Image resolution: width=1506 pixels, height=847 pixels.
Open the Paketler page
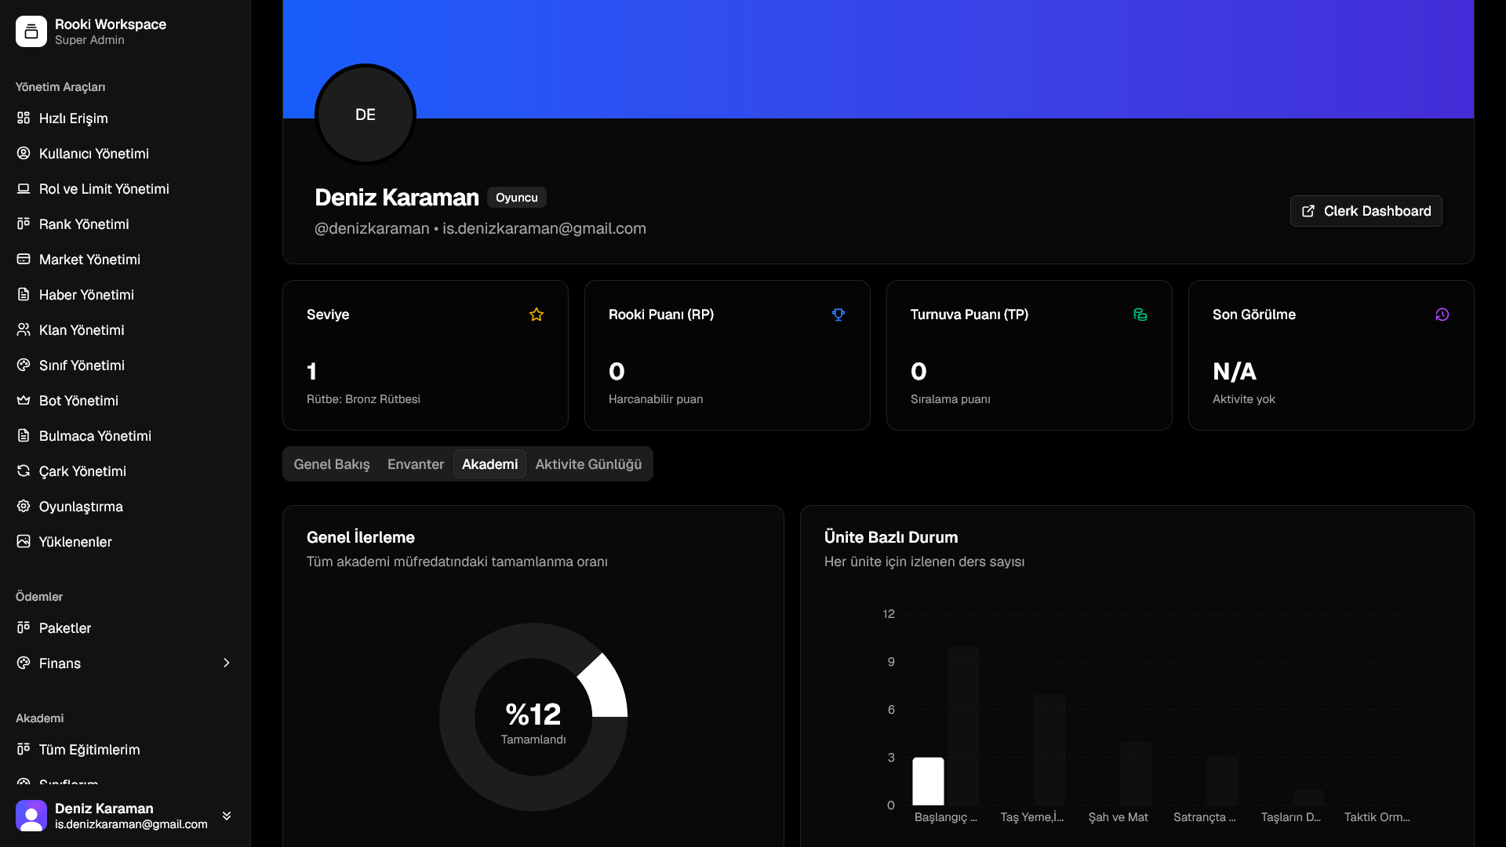click(125, 627)
